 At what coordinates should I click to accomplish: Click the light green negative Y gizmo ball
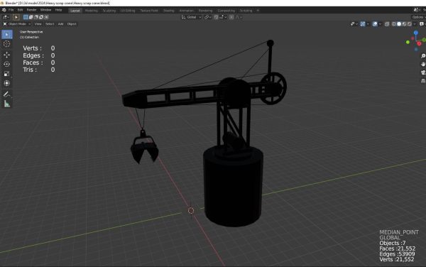point(408,42)
